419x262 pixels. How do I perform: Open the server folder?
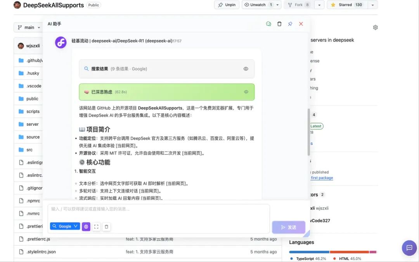[32, 124]
